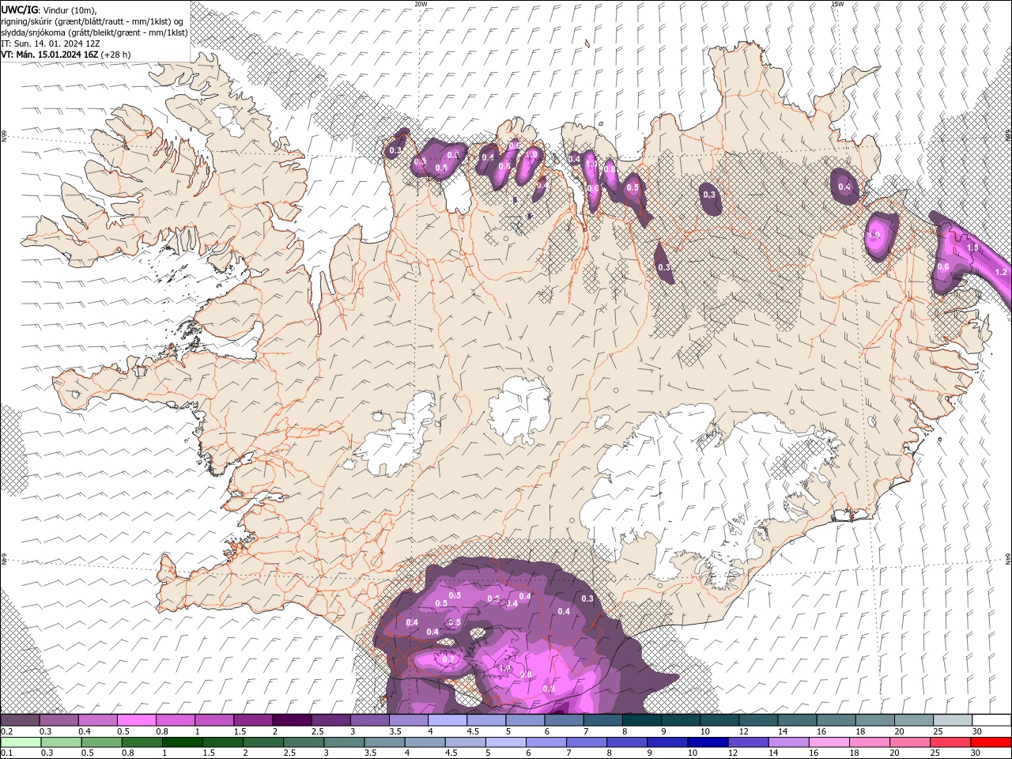Viewport: 1012px width, 759px height.
Task: Click the snow scale swatch starting at 0.2
Action: click(20, 719)
